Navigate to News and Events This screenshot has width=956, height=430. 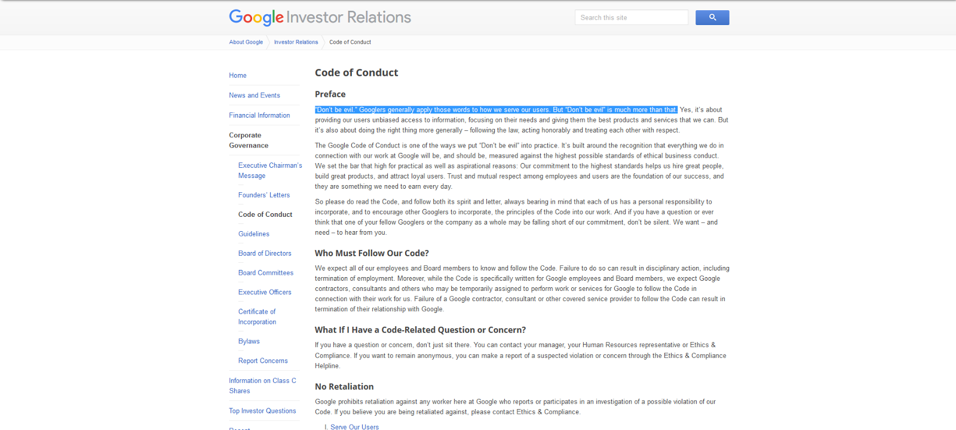click(x=254, y=96)
